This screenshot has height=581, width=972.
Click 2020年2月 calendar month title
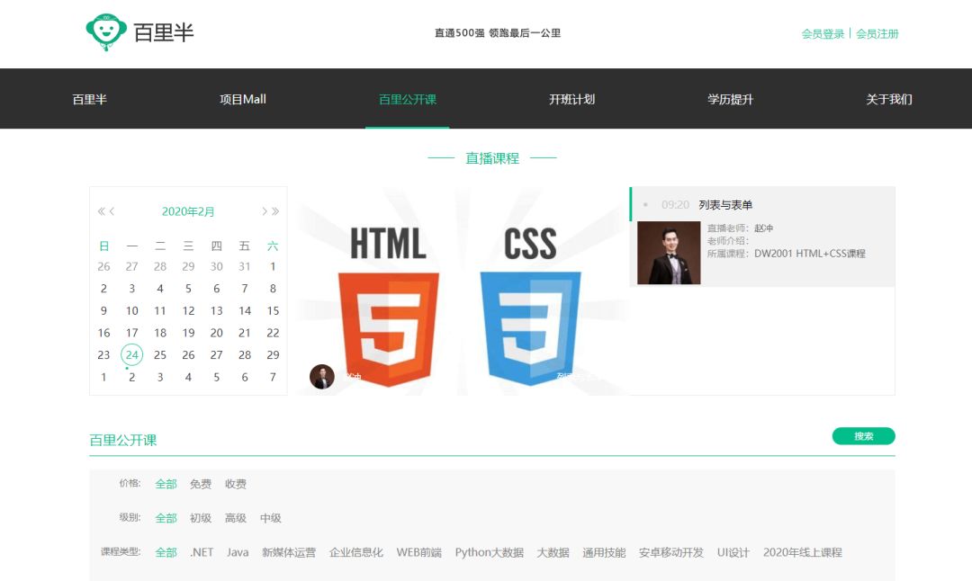(x=188, y=212)
